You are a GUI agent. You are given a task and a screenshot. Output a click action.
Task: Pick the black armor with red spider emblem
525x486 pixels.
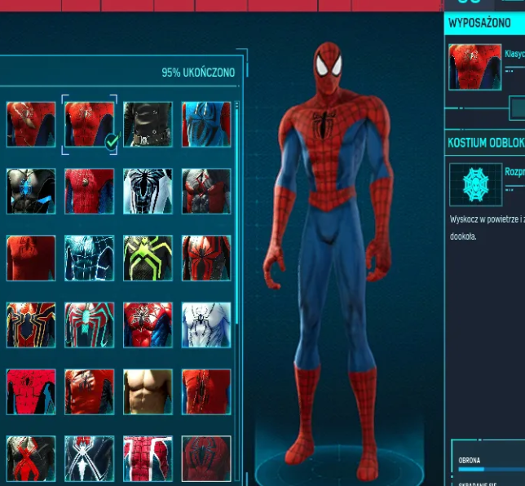(206, 258)
